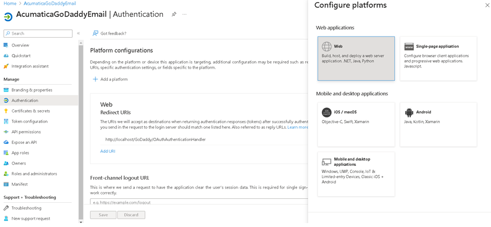Open Quickstart from the sidebar
Image resolution: width=491 pixels, height=227 pixels.
21,56
